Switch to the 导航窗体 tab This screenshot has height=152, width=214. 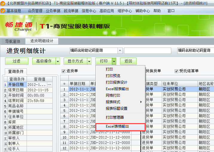(13, 41)
